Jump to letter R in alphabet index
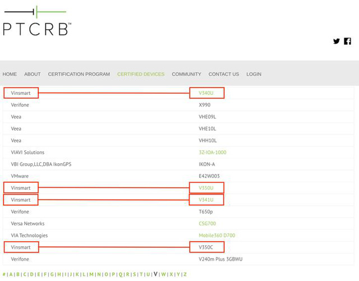The height and width of the screenshot is (281, 359). (127, 274)
